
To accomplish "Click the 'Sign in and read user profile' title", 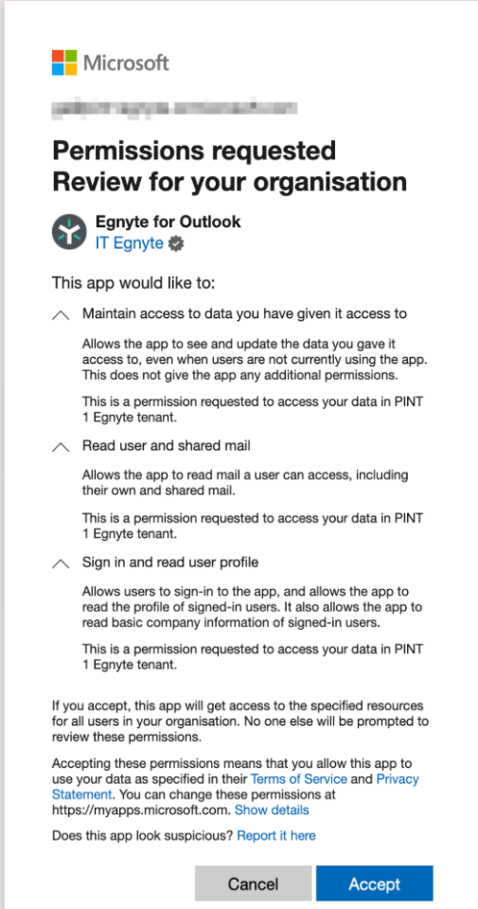I will coord(170,561).
